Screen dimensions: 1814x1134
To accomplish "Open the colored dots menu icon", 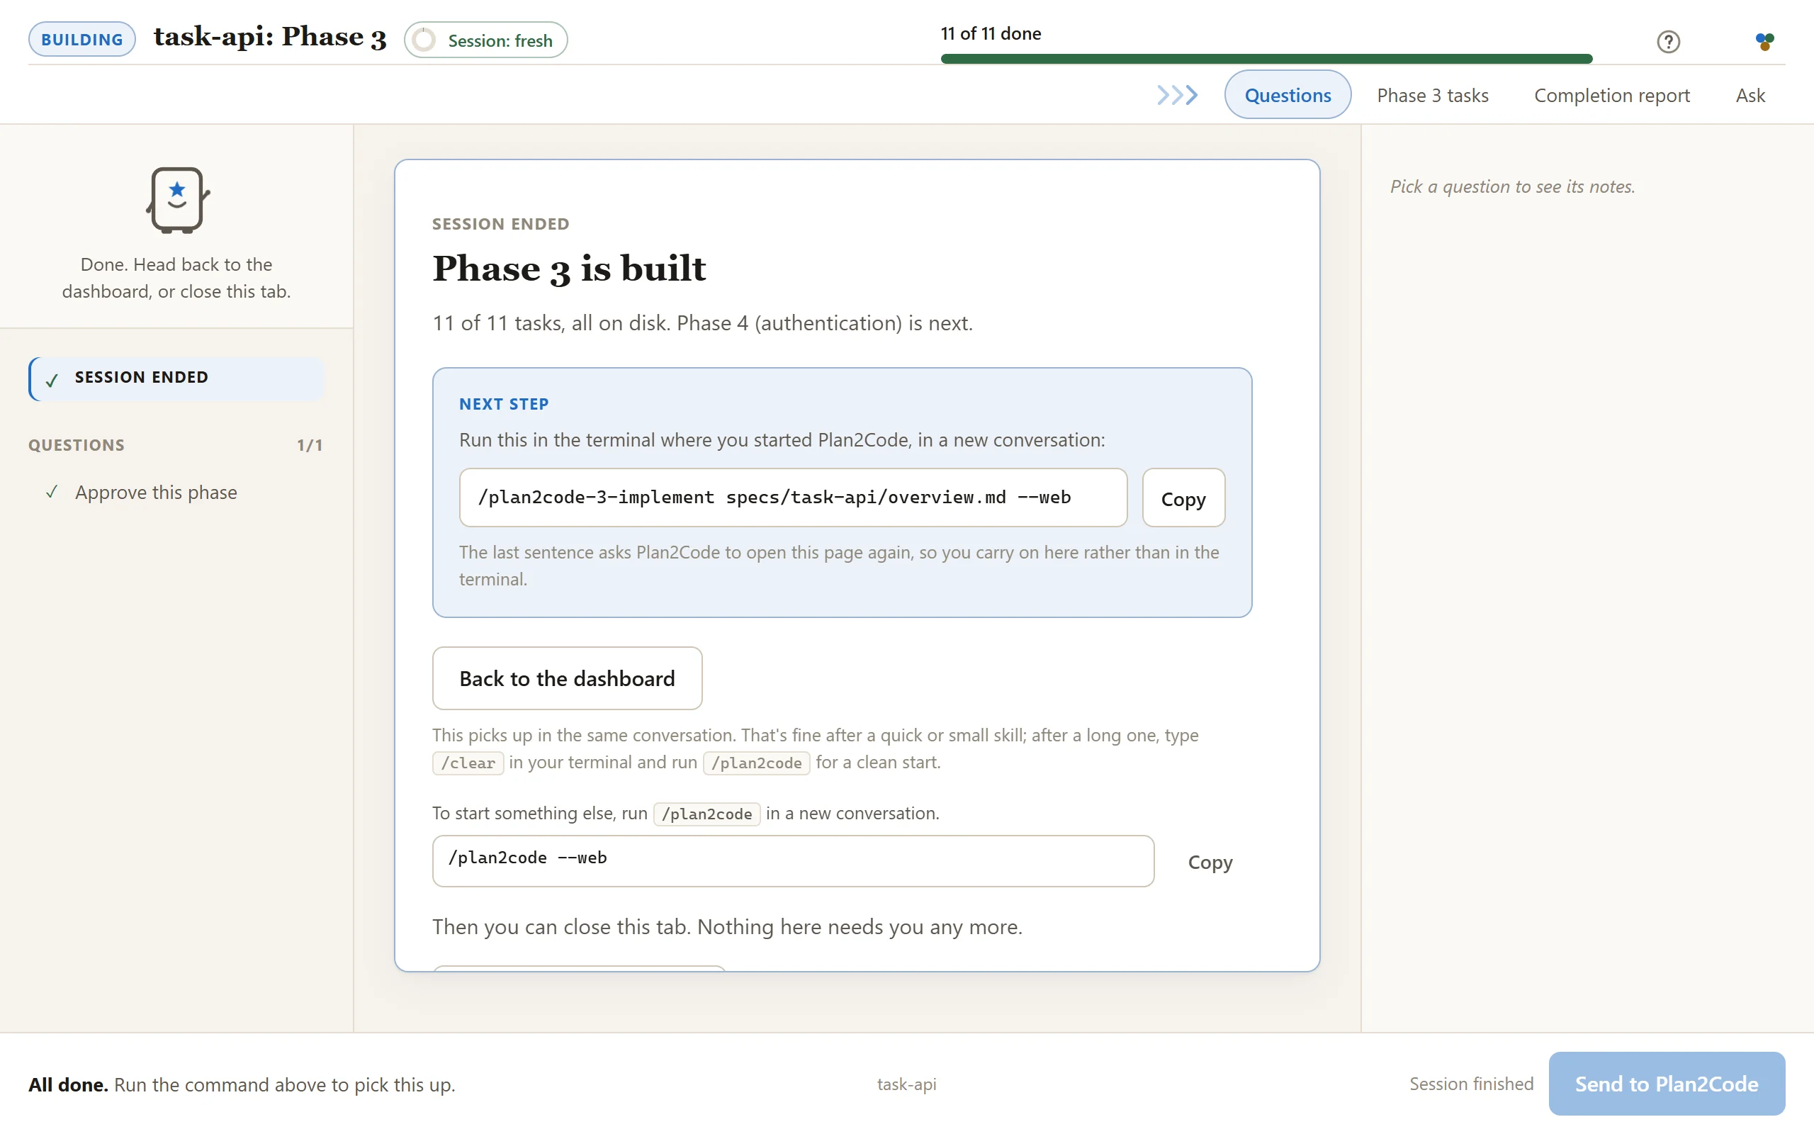I will [1764, 41].
